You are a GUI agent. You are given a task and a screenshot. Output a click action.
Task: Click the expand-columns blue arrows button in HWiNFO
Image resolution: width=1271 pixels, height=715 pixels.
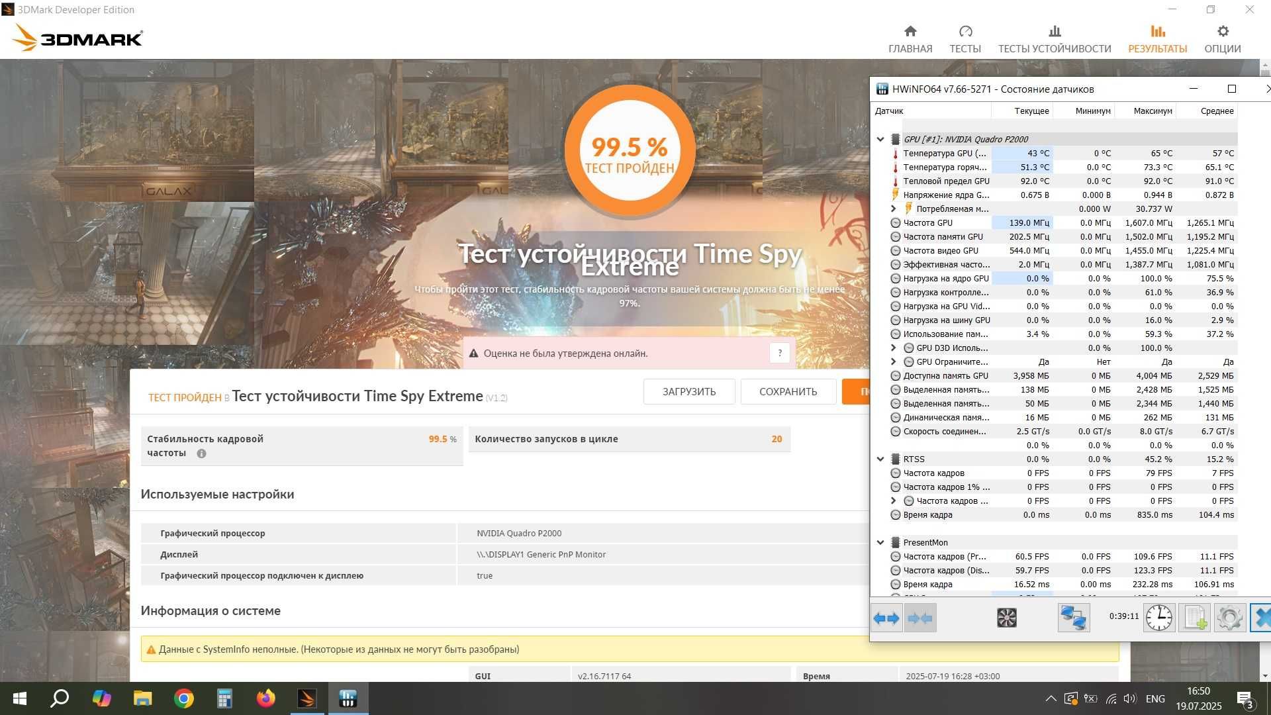(886, 618)
